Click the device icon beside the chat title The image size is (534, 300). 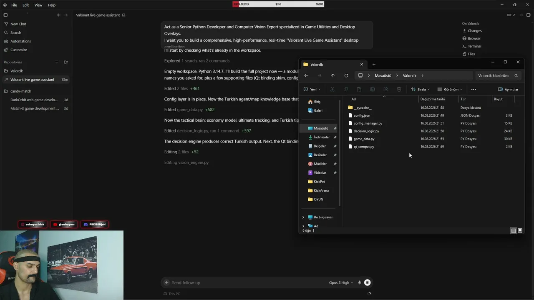pos(123,15)
